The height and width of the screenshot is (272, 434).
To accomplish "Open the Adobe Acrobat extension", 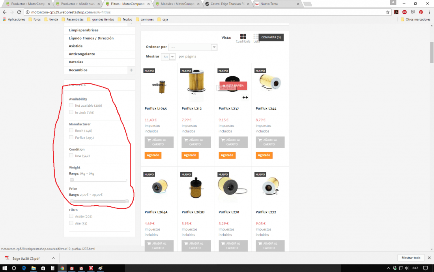I will click(x=397, y=12).
